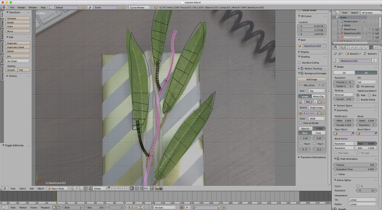Click play animation in reverse button

(138, 207)
